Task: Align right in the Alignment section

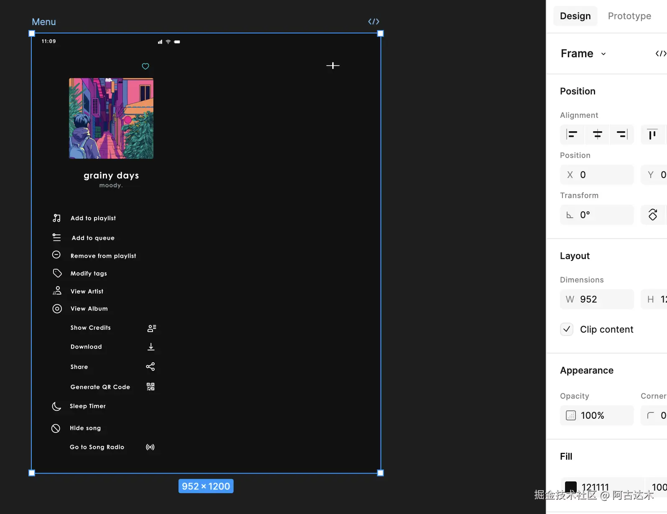Action: coord(622,135)
